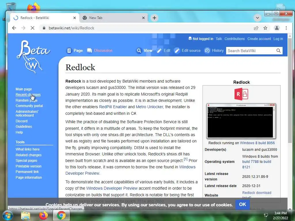Screen dimensions: 295x221
Task: Bookmark this page with the star icon
Action: [x=265, y=28]
